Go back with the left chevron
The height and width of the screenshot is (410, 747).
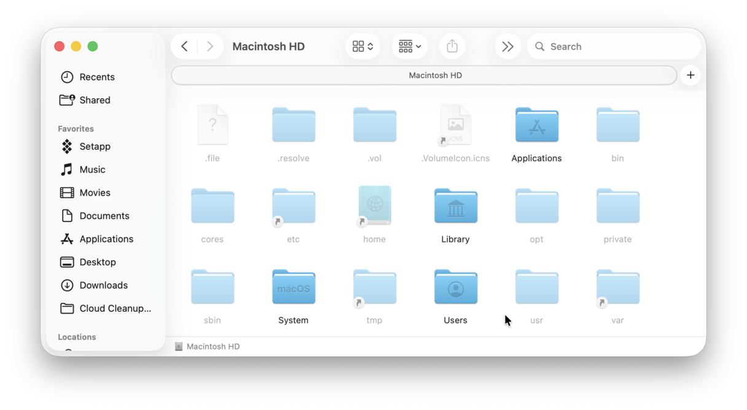point(184,47)
